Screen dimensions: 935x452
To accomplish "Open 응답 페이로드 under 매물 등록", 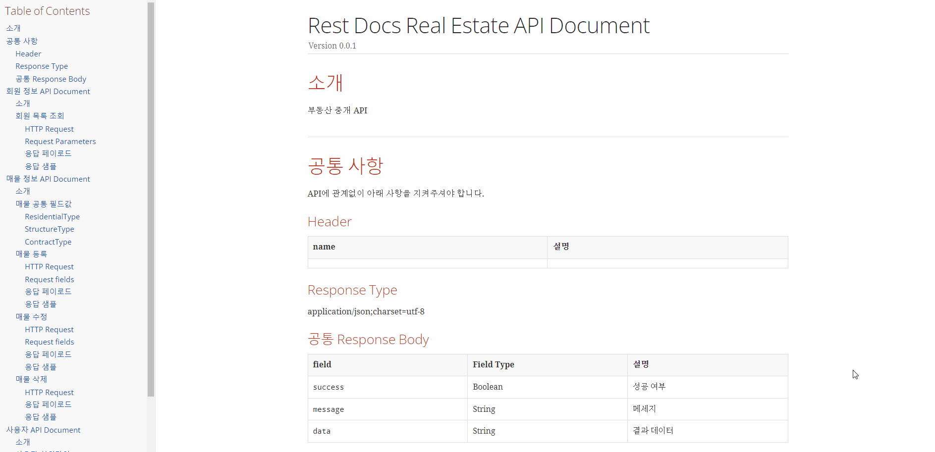I will 48,292.
